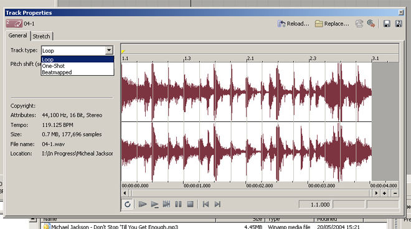
Task: Click the 04-1 track number icon
Action: (x=14, y=24)
